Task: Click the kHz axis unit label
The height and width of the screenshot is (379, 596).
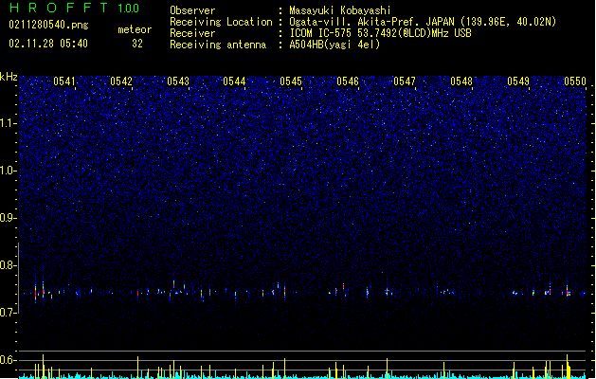Action: 9,77
